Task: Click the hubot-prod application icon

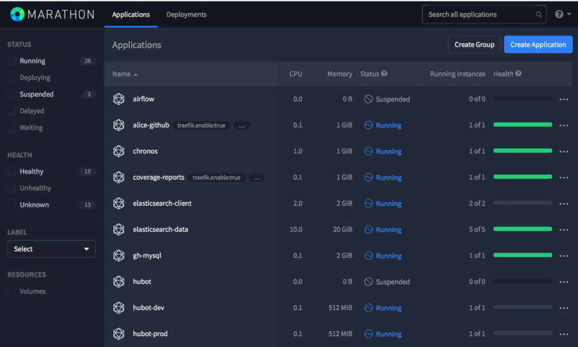Action: [x=119, y=334]
